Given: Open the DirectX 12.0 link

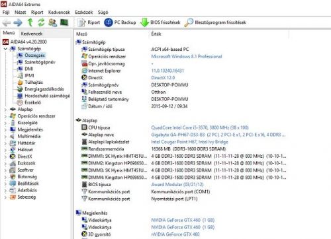Looking at the screenshot, I should pyautogui.click(x=163, y=78).
